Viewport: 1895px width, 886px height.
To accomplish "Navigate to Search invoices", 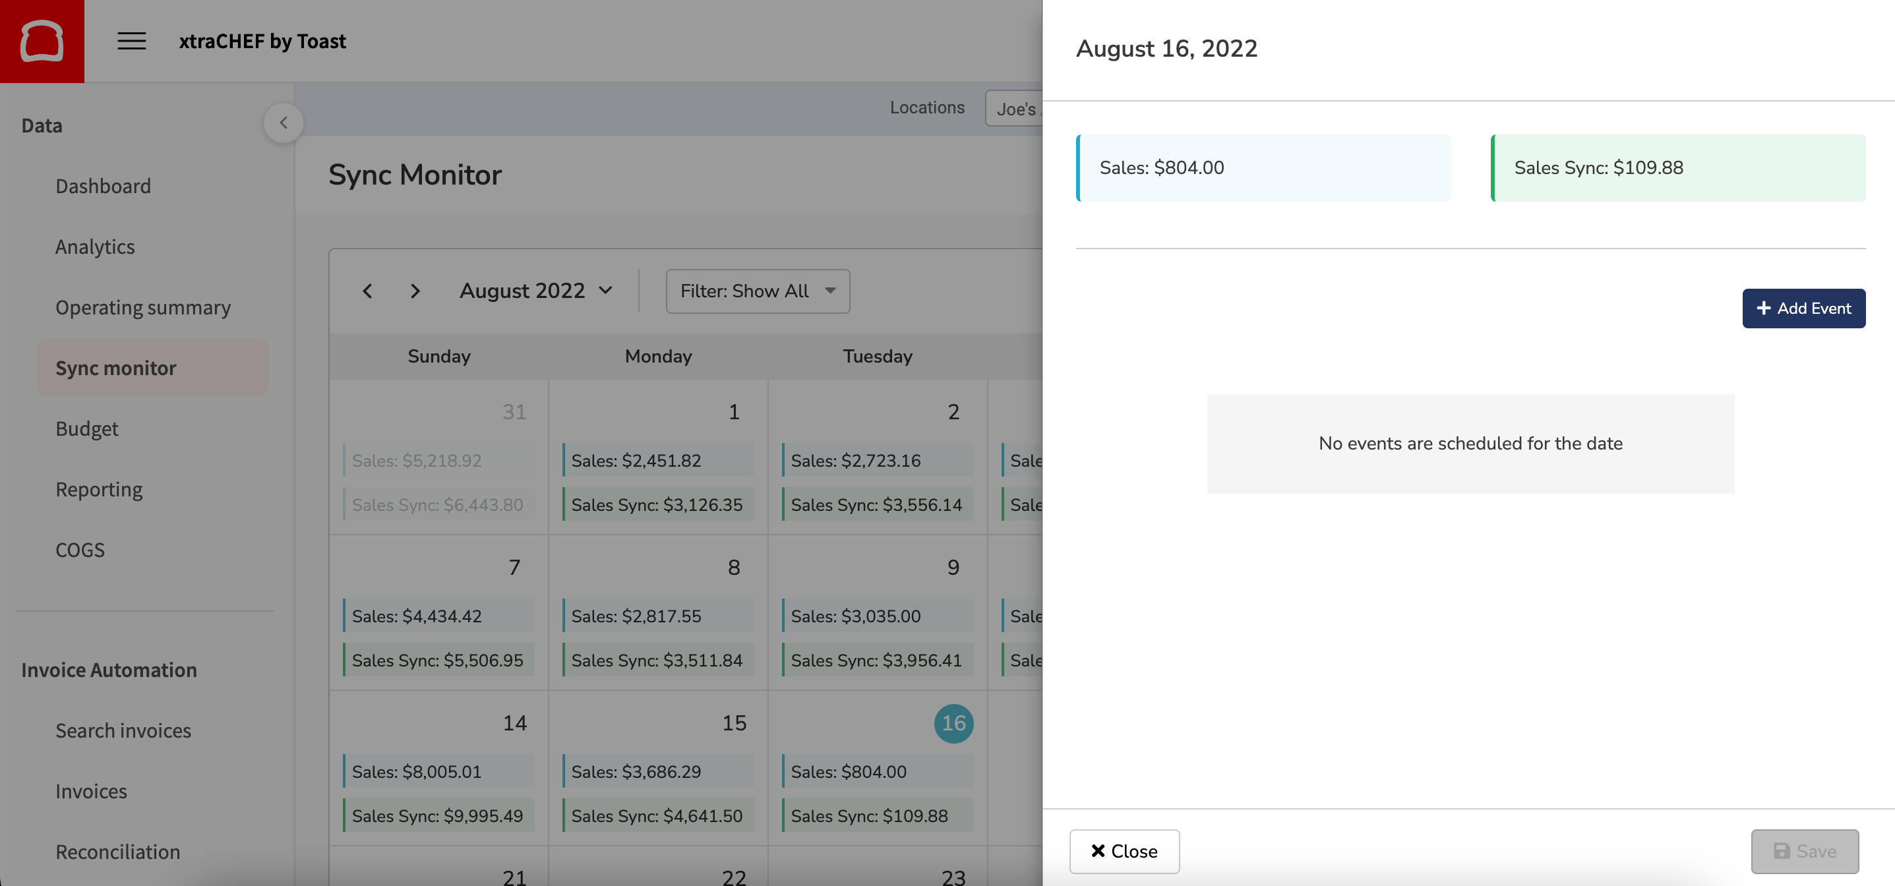I will click(123, 730).
